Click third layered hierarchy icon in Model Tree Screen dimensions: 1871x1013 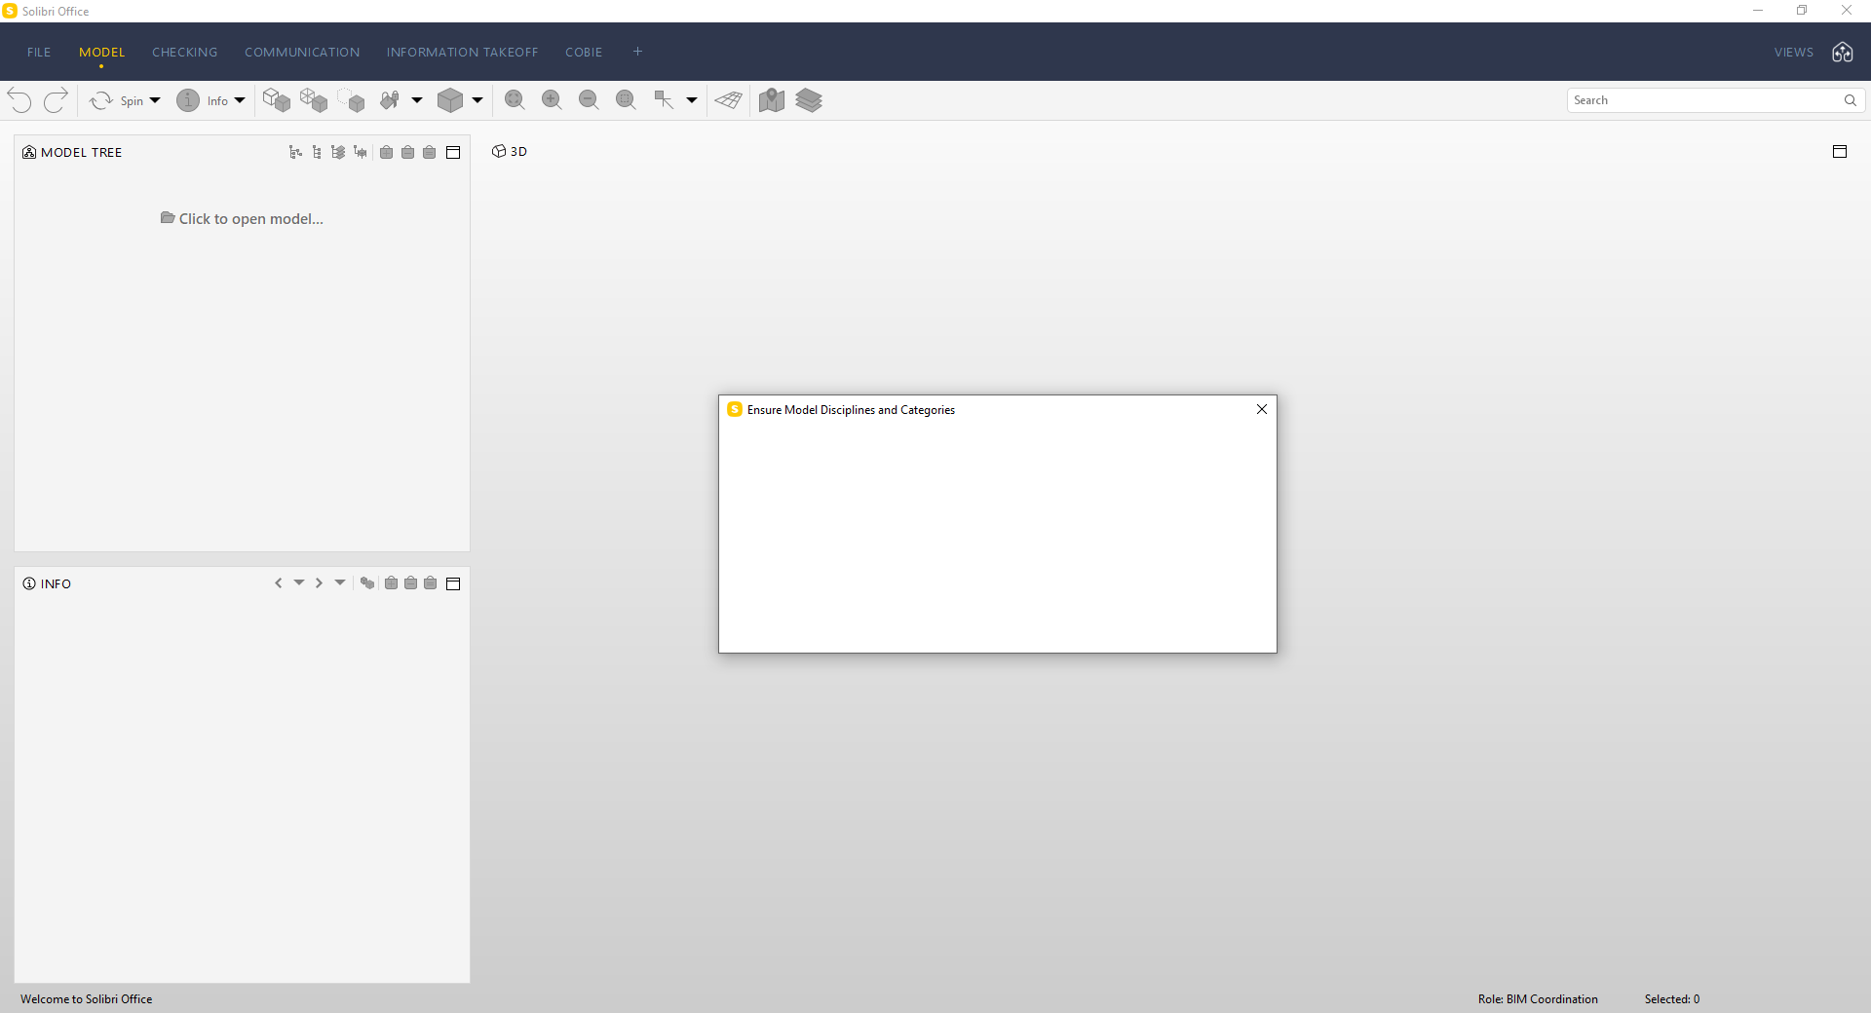pyautogui.click(x=338, y=152)
